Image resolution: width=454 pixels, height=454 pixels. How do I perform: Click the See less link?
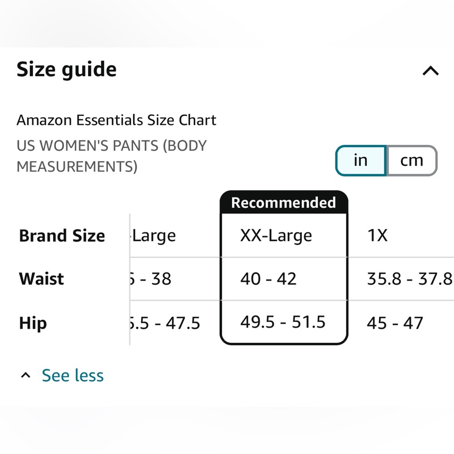pos(73,375)
